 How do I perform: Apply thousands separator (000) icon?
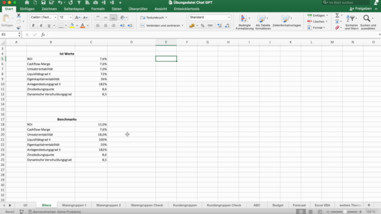pos(210,26)
